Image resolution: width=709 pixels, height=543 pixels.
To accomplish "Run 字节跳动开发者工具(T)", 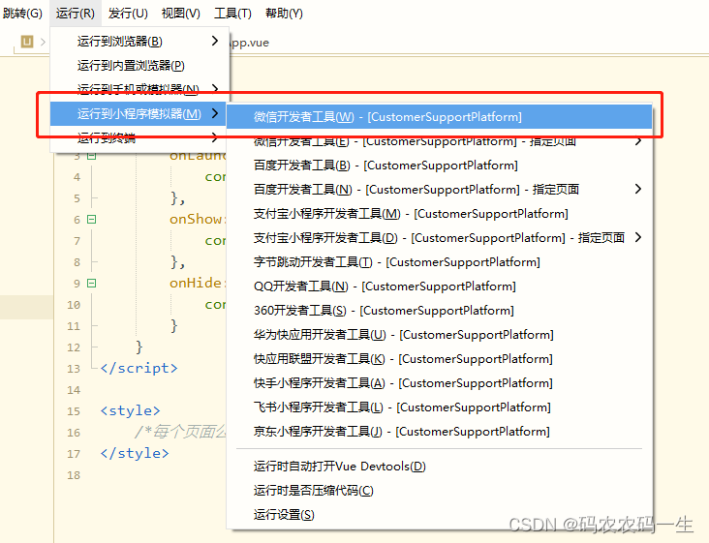I will (439, 262).
